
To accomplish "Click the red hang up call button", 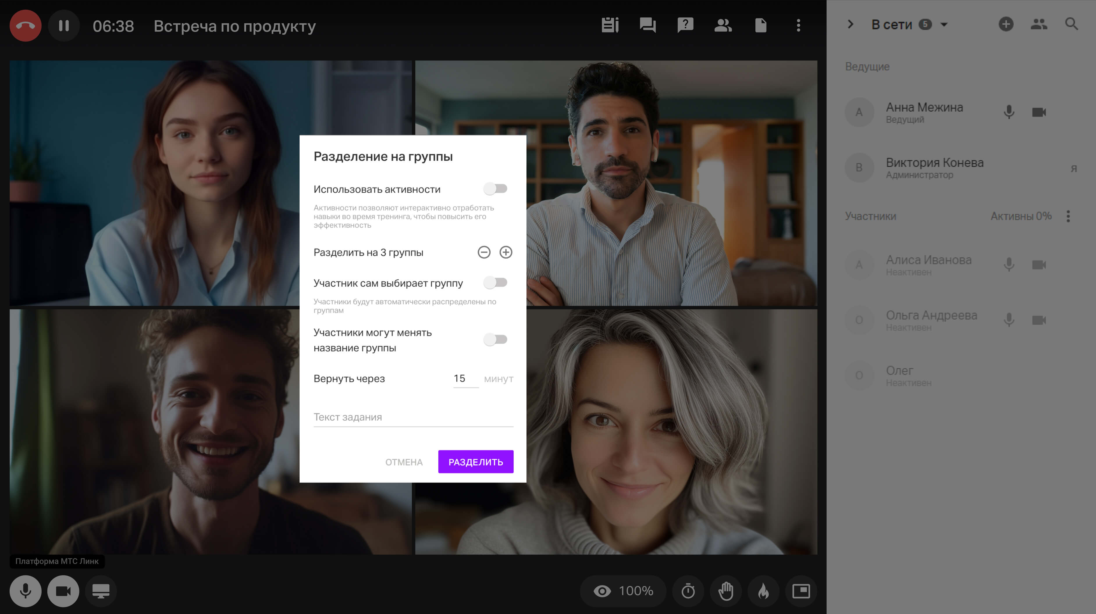I will (x=26, y=26).
